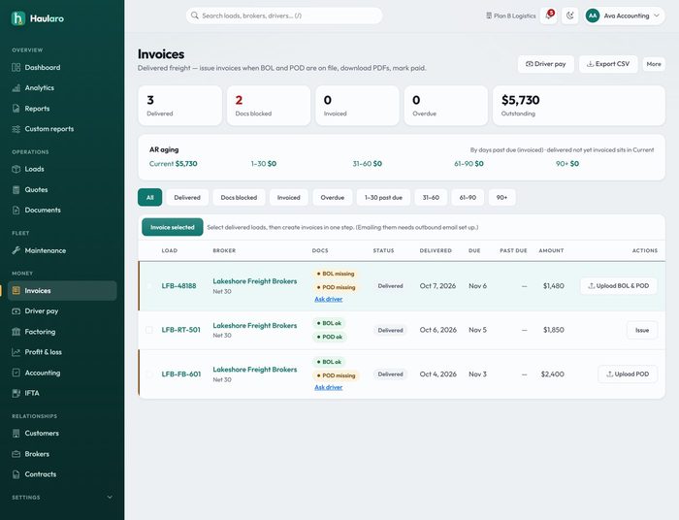679x520 pixels.
Task: Open load LFB-48188
Action: 178,286
